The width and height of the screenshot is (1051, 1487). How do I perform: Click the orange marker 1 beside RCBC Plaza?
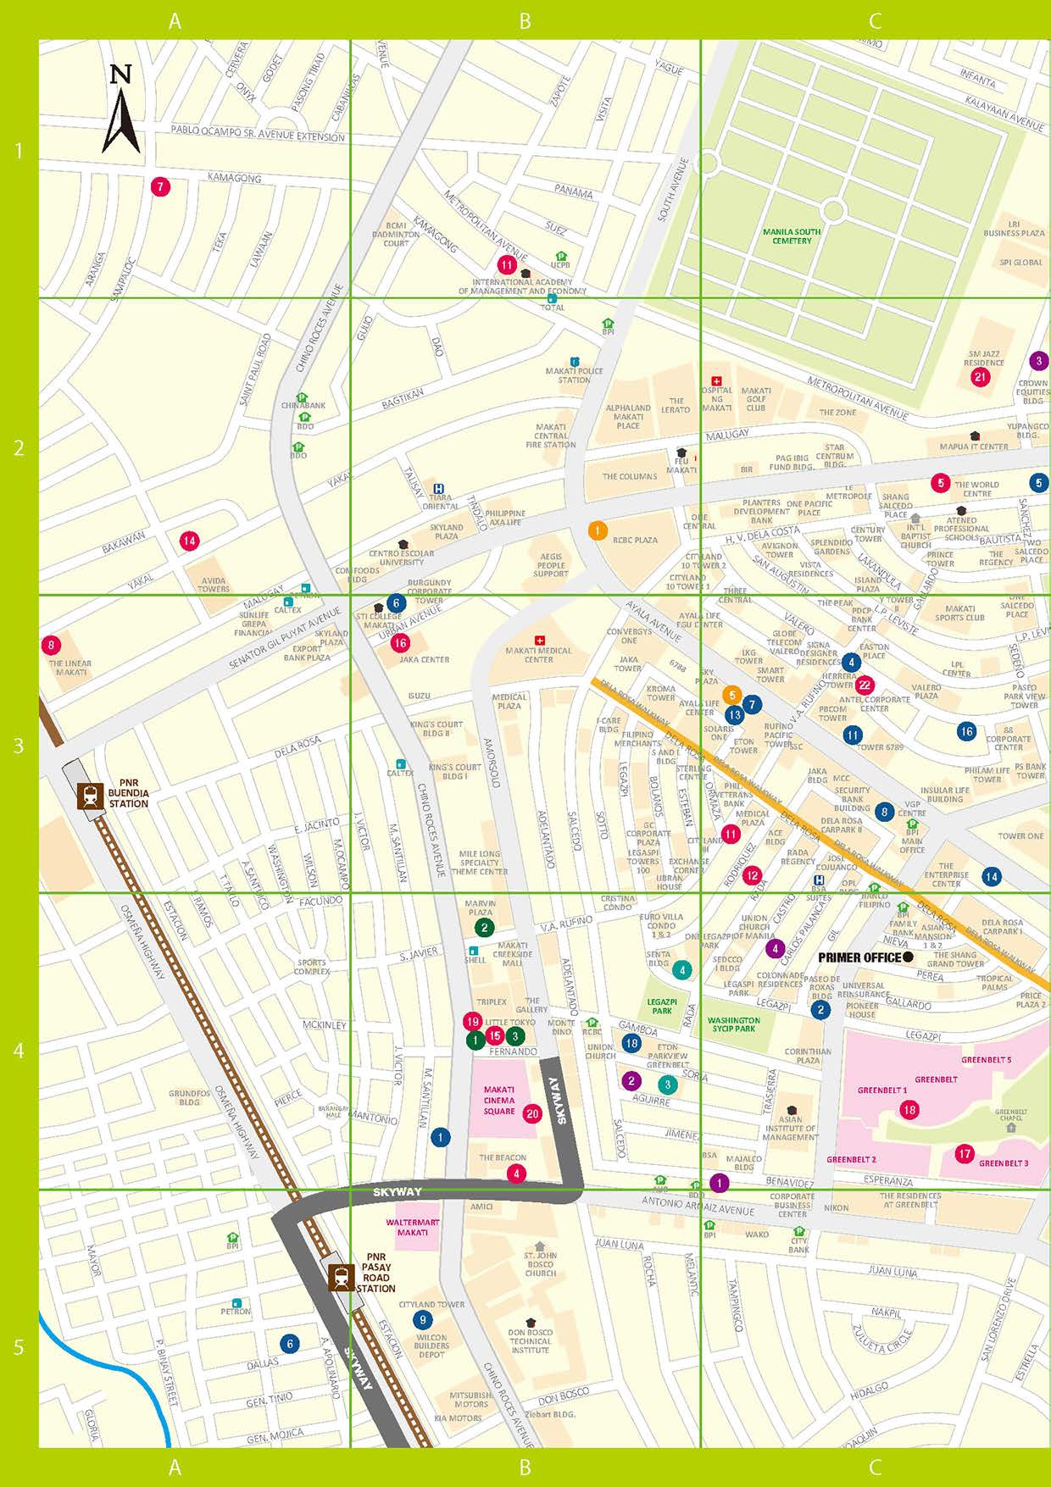[598, 531]
